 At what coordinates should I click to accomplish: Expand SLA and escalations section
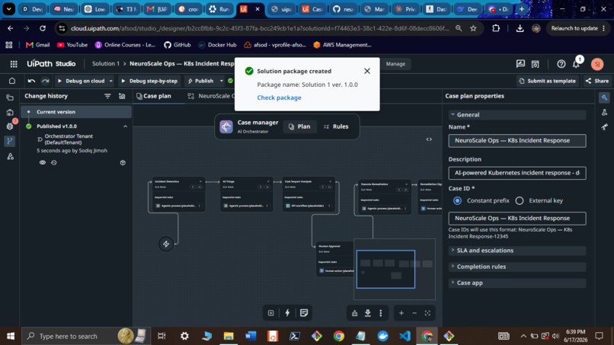[517, 251]
